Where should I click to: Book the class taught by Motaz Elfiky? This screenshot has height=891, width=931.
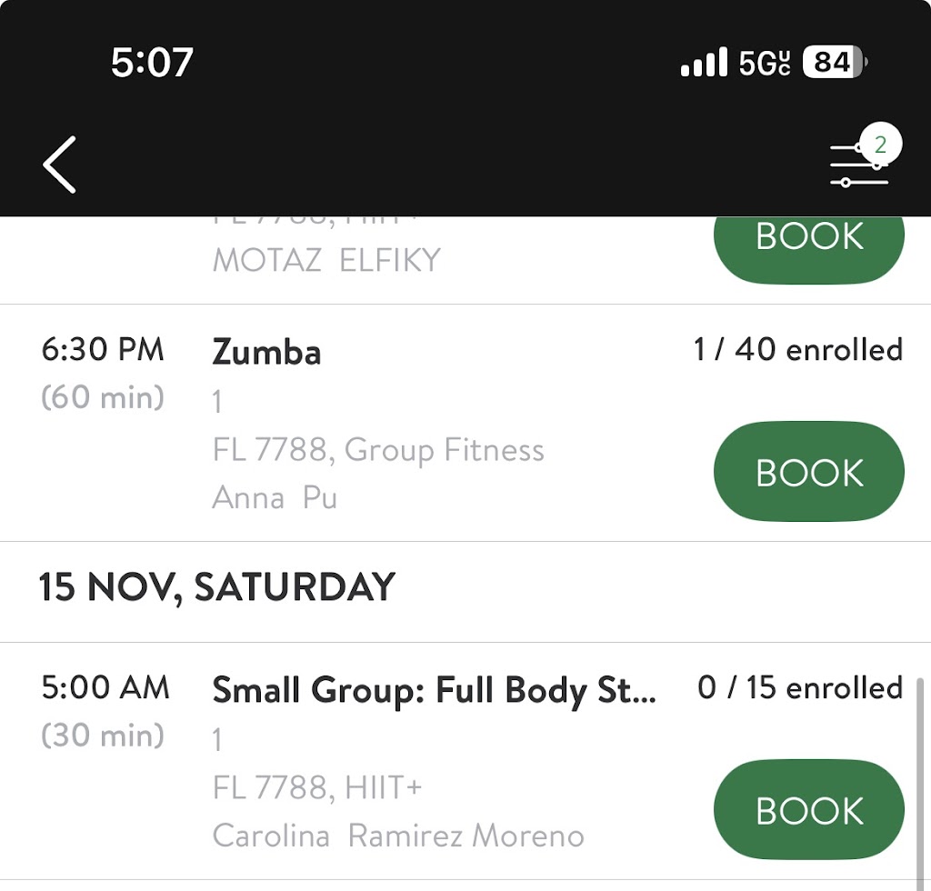pyautogui.click(x=809, y=238)
